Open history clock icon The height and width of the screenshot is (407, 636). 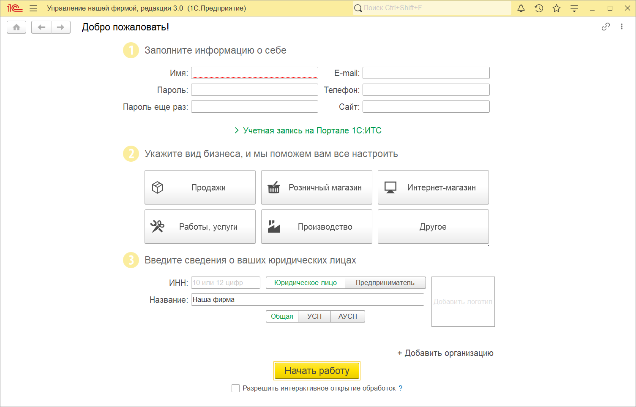coord(539,8)
